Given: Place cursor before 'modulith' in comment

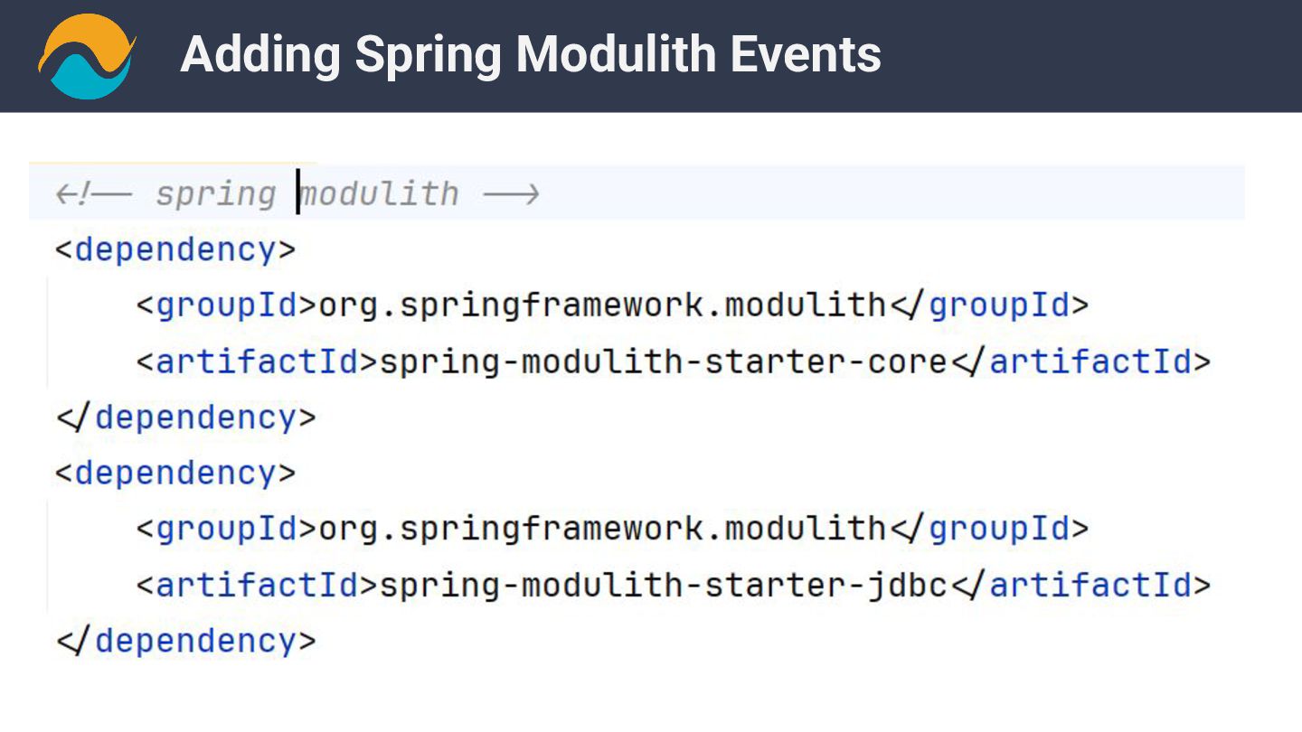Looking at the screenshot, I should coord(298,194).
